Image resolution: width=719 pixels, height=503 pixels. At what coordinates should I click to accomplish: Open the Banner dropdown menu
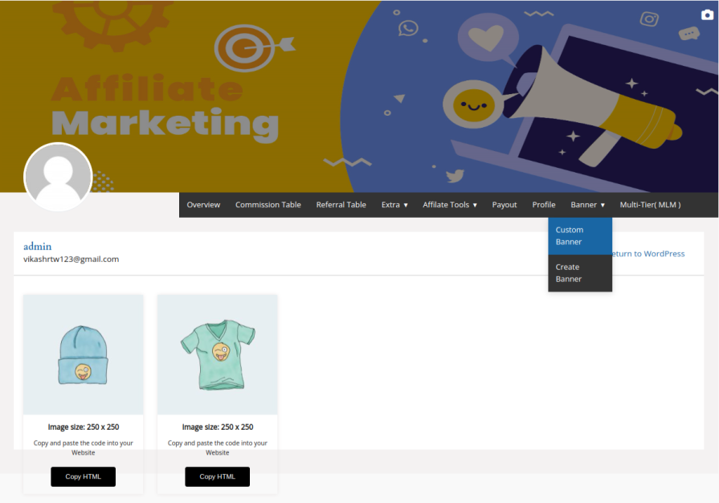[x=586, y=204]
